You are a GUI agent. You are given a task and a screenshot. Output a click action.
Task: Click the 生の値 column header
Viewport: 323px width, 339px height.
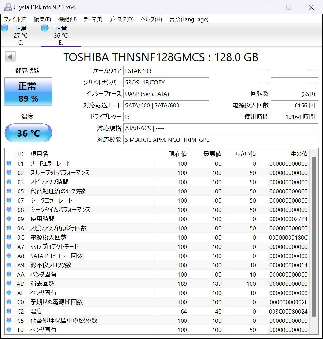click(299, 154)
